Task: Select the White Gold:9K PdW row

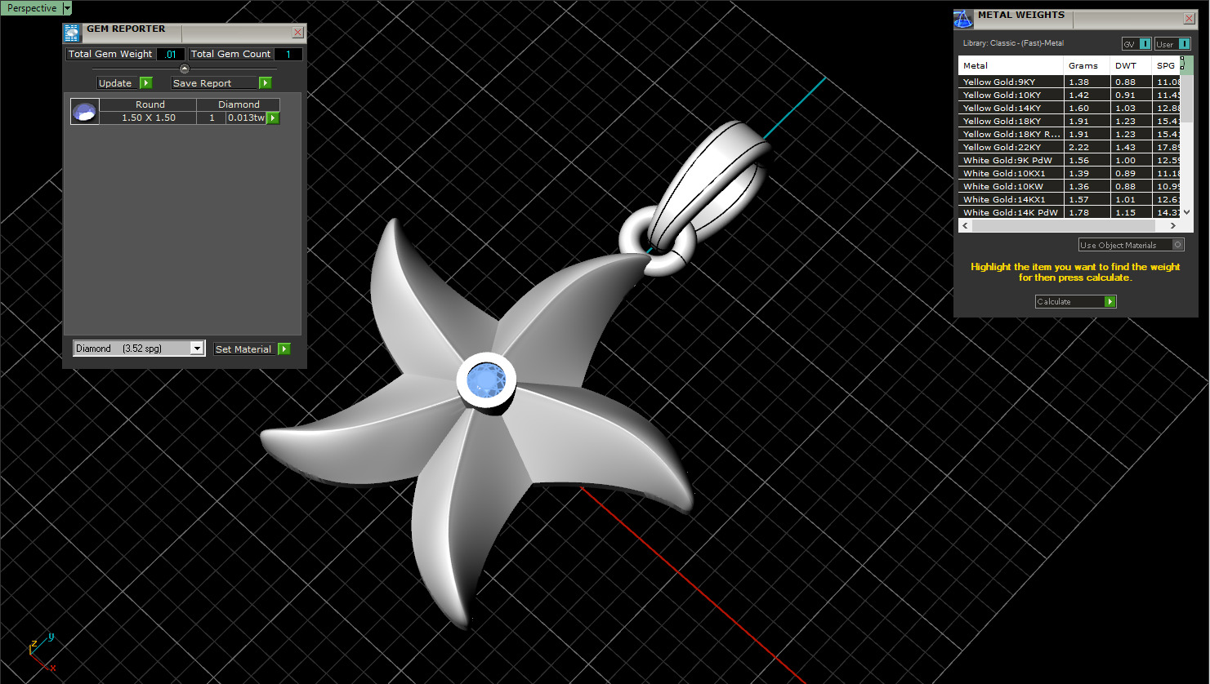Action: coord(1069,160)
